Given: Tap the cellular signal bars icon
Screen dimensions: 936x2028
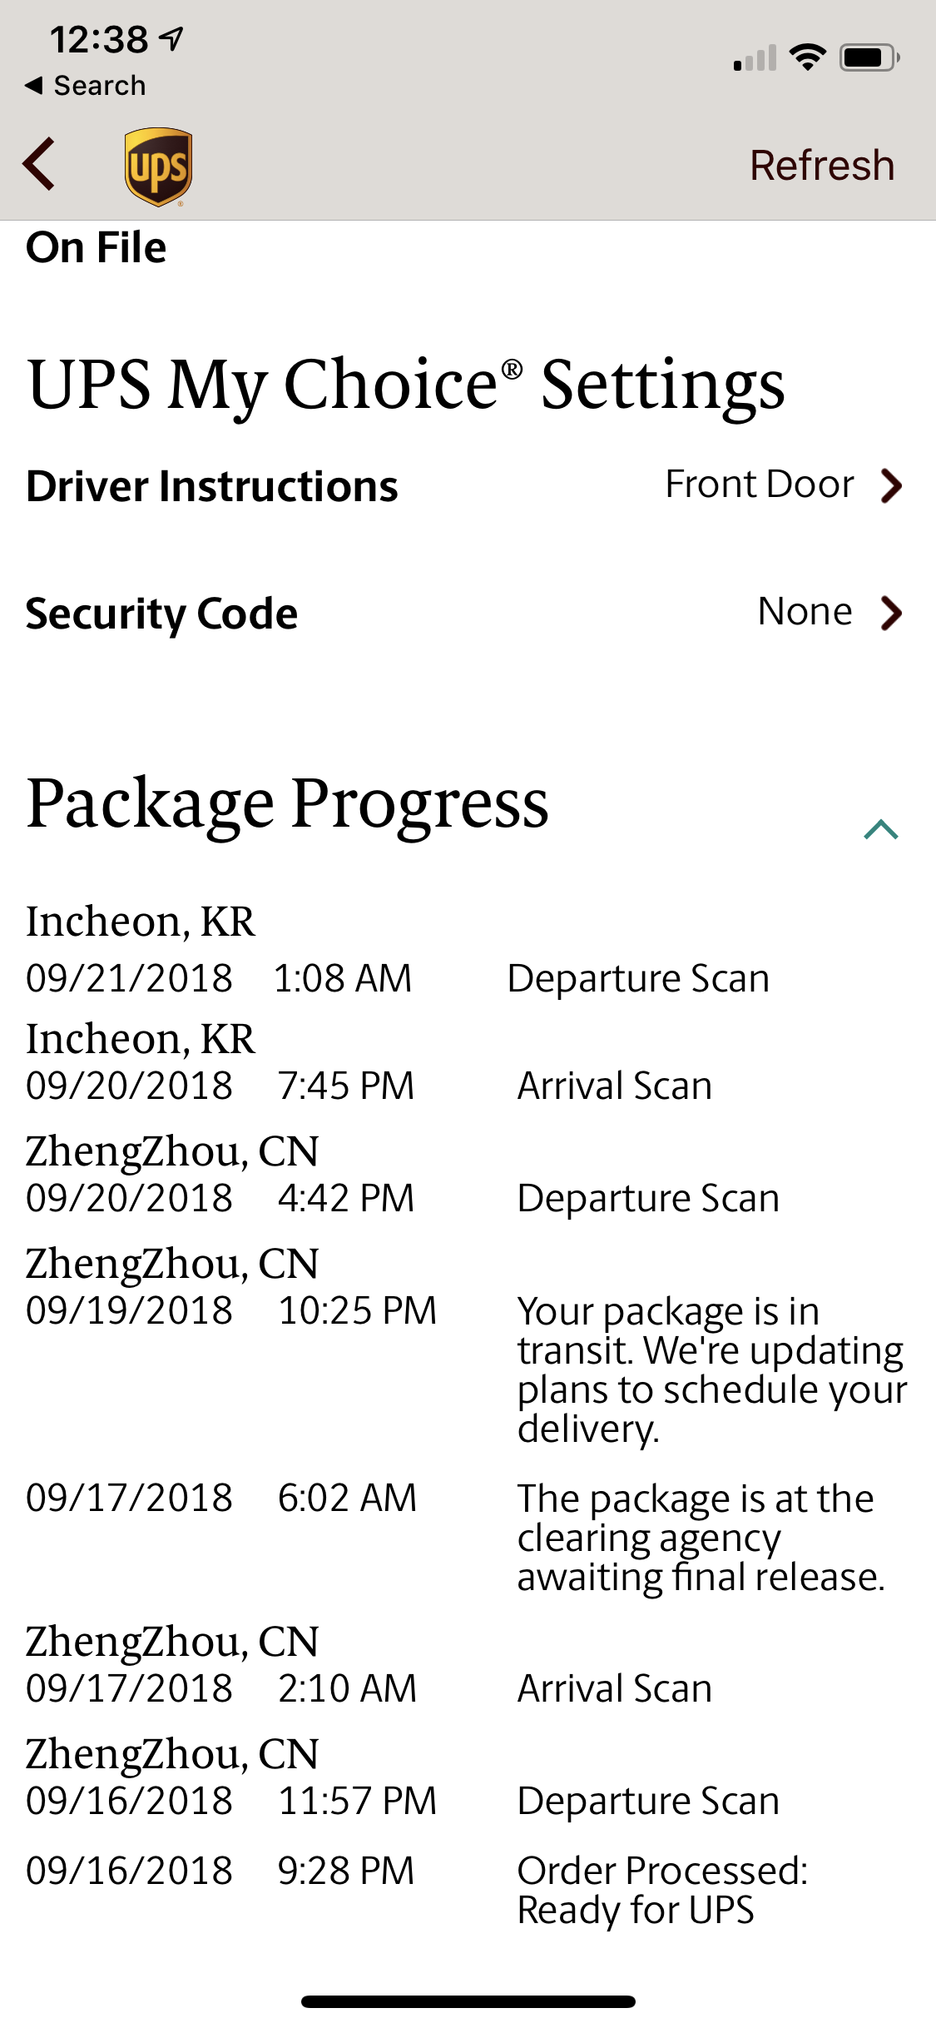Looking at the screenshot, I should click(755, 57).
